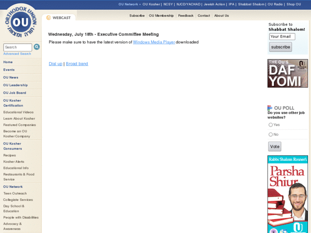This screenshot has height=233, width=311.
Task: Open OU Leadership in sidebar
Action: (15, 85)
